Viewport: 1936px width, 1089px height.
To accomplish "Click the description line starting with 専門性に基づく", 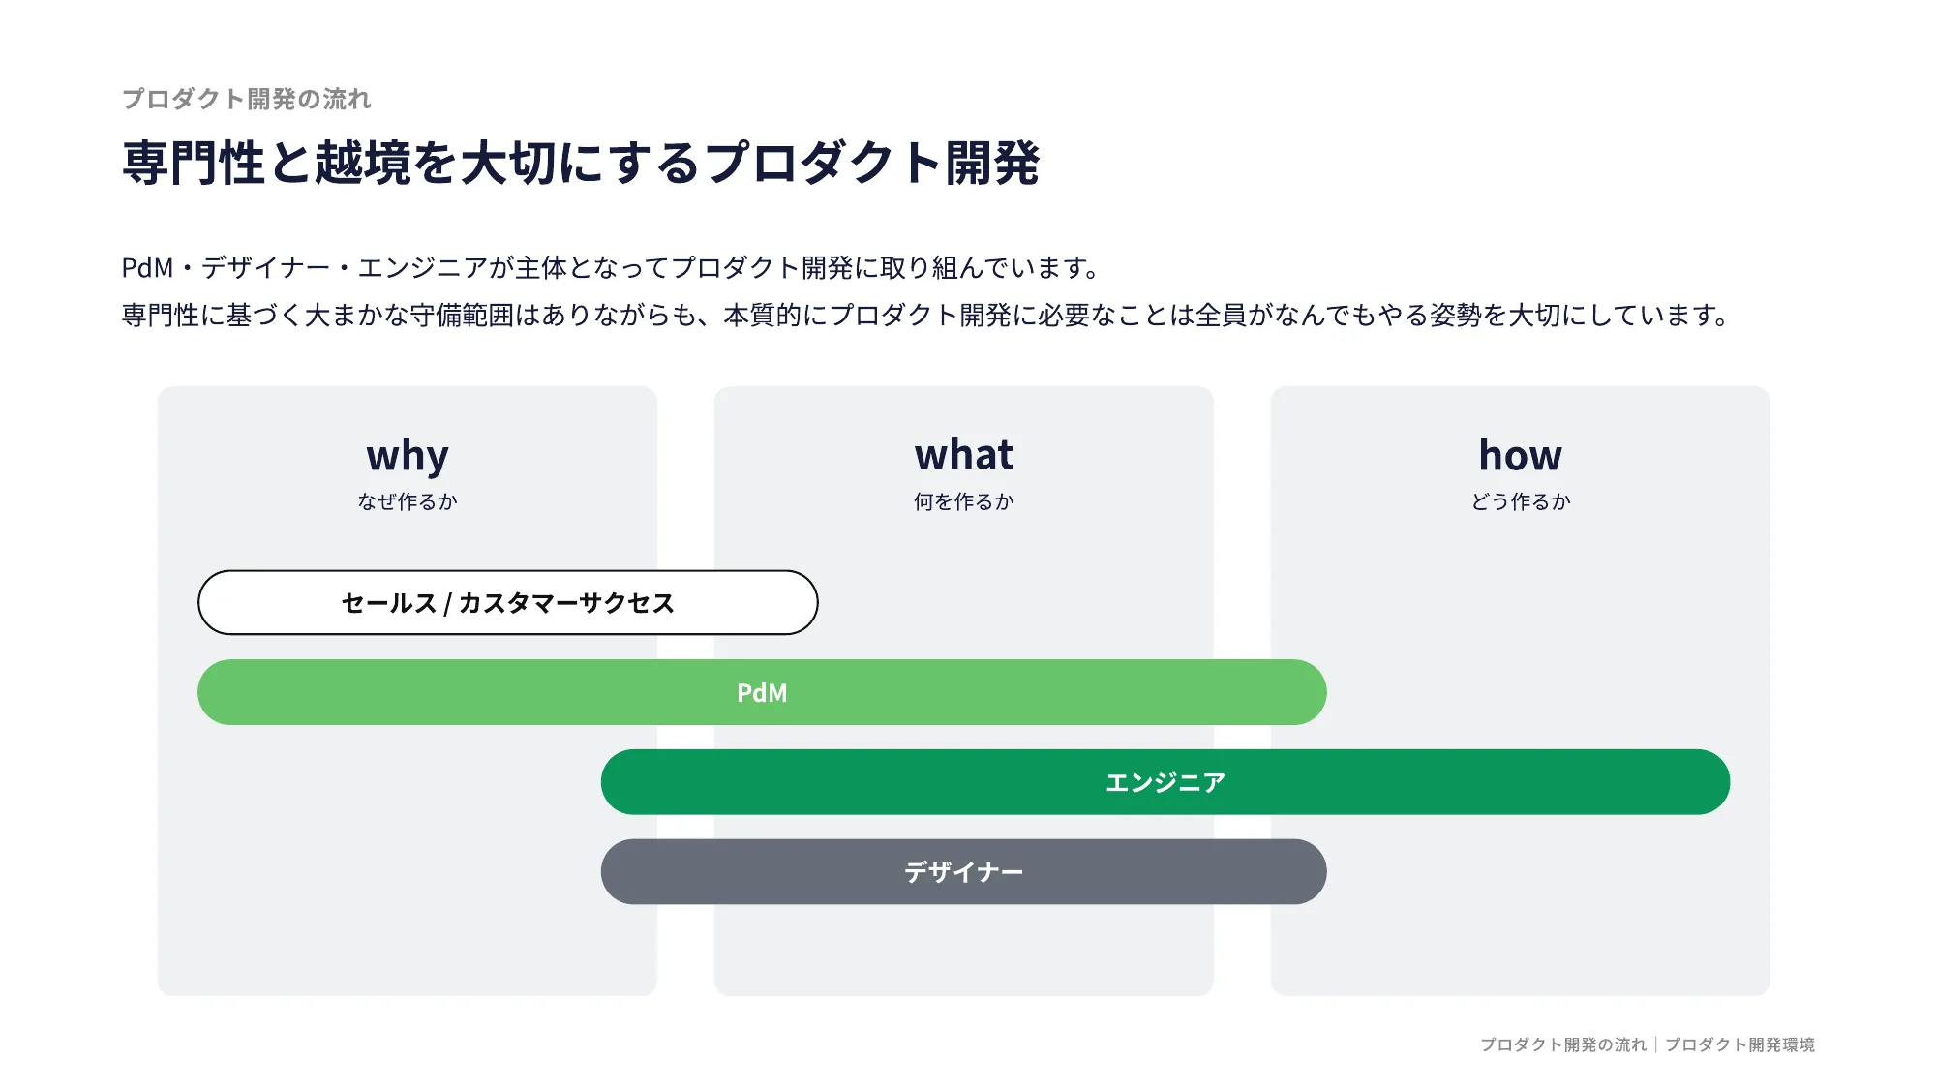I will coord(924,315).
